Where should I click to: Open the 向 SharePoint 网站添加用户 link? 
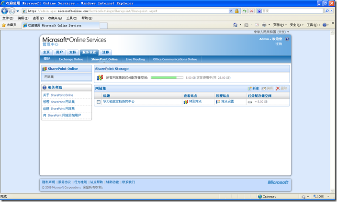[x=62, y=116]
